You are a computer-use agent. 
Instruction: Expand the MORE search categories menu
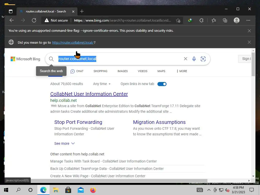click(x=182, y=71)
